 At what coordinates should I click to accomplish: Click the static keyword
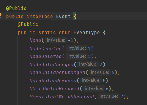pyautogui.click(x=47, y=32)
